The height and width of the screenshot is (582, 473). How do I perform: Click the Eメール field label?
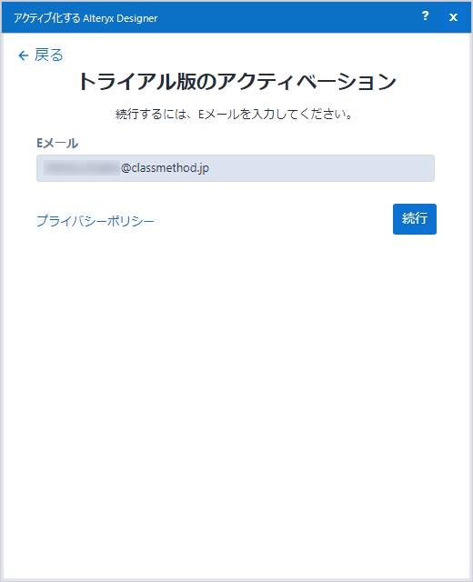57,144
